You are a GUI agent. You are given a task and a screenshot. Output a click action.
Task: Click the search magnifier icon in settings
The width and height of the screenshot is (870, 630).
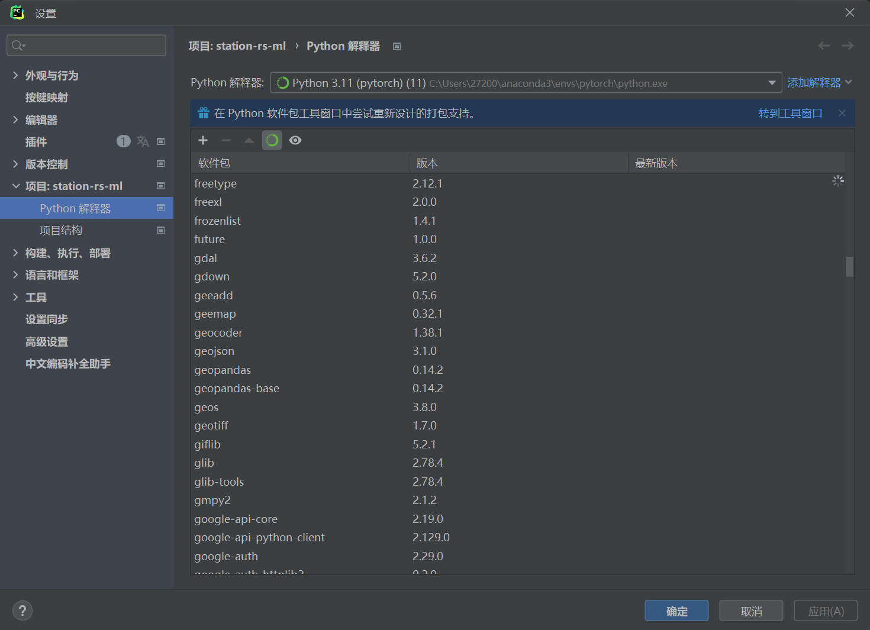click(18, 46)
